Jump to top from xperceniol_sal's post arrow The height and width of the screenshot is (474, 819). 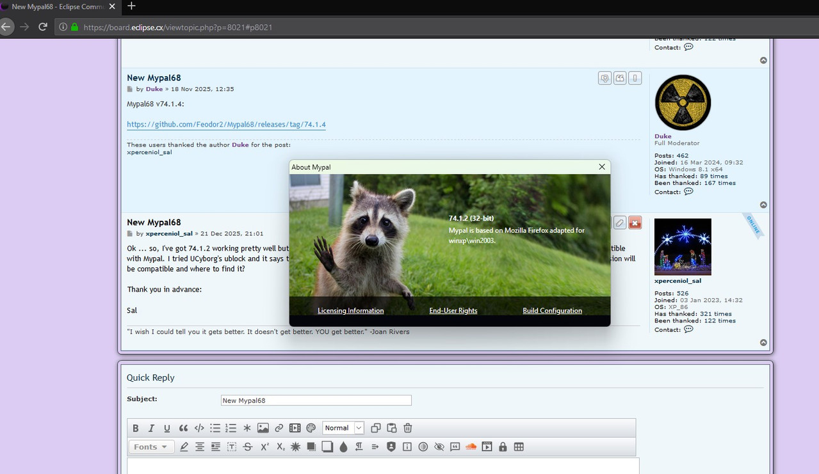[x=763, y=342]
